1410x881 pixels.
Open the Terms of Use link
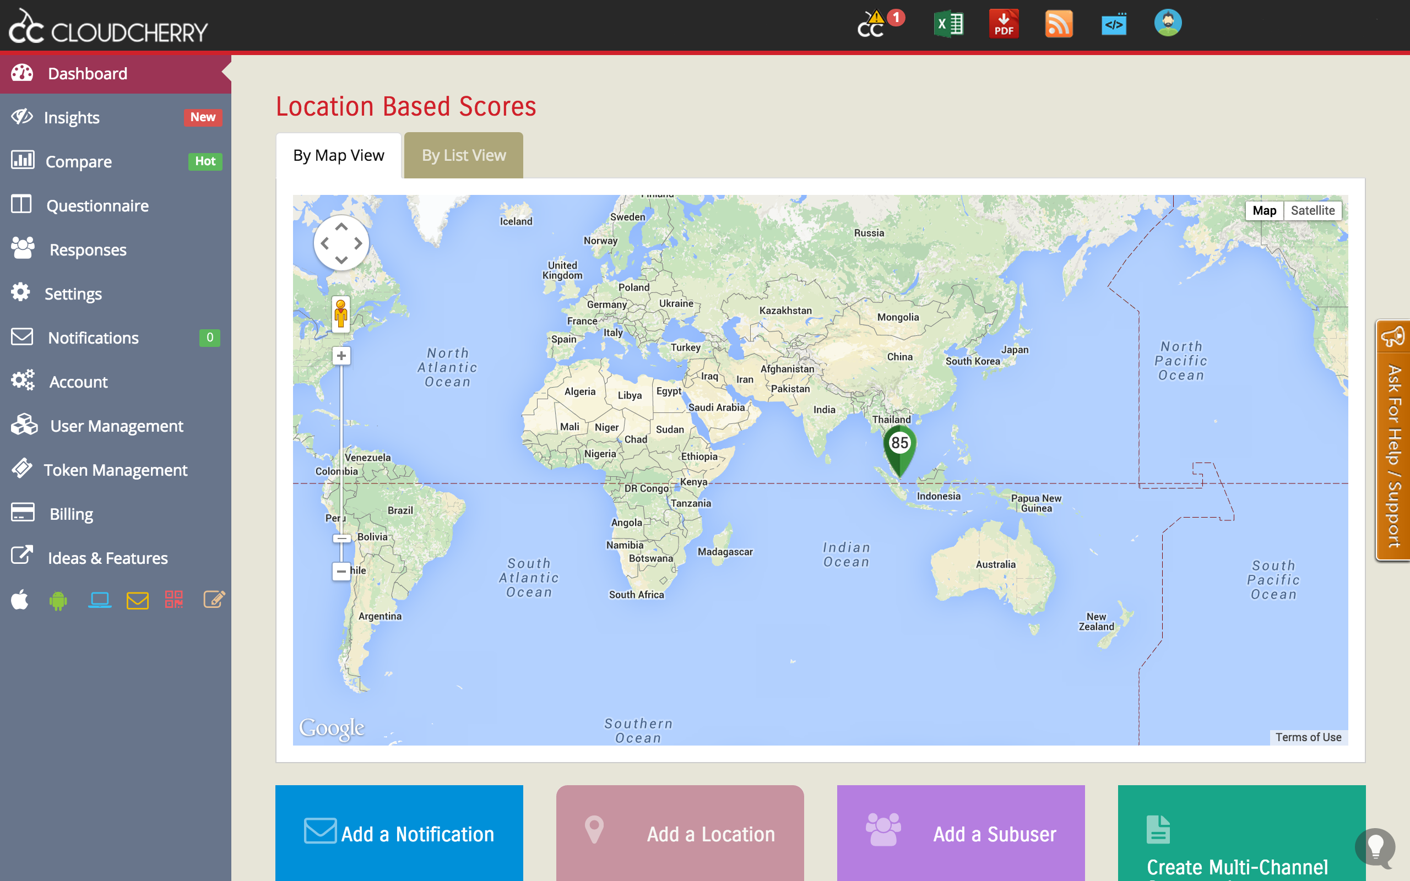1308,737
